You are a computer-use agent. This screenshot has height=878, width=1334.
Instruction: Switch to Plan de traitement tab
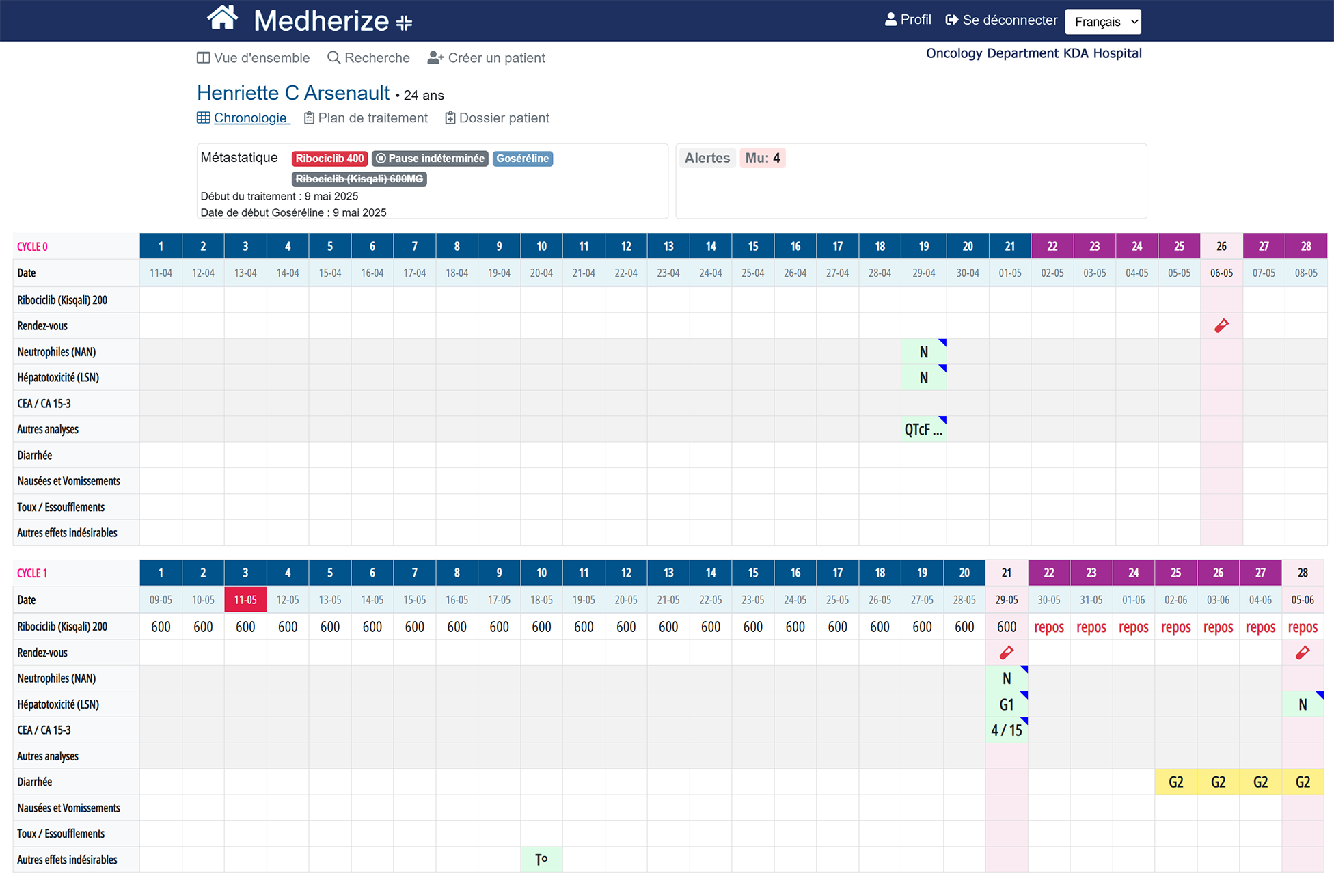366,118
